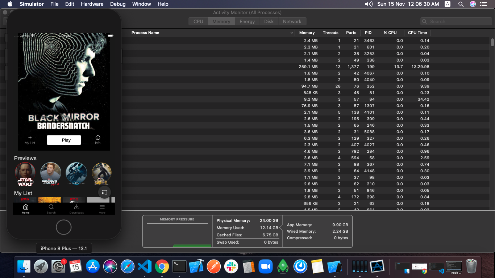This screenshot has width=495, height=278.
Task: Open the Search tab in the simulator app
Action: point(51,209)
